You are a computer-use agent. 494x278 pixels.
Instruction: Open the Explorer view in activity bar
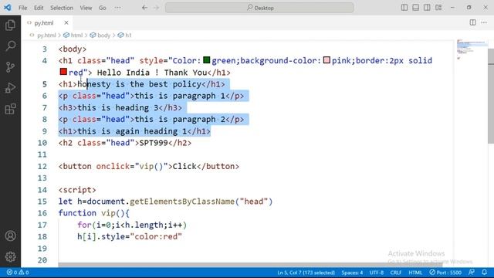[x=10, y=25]
